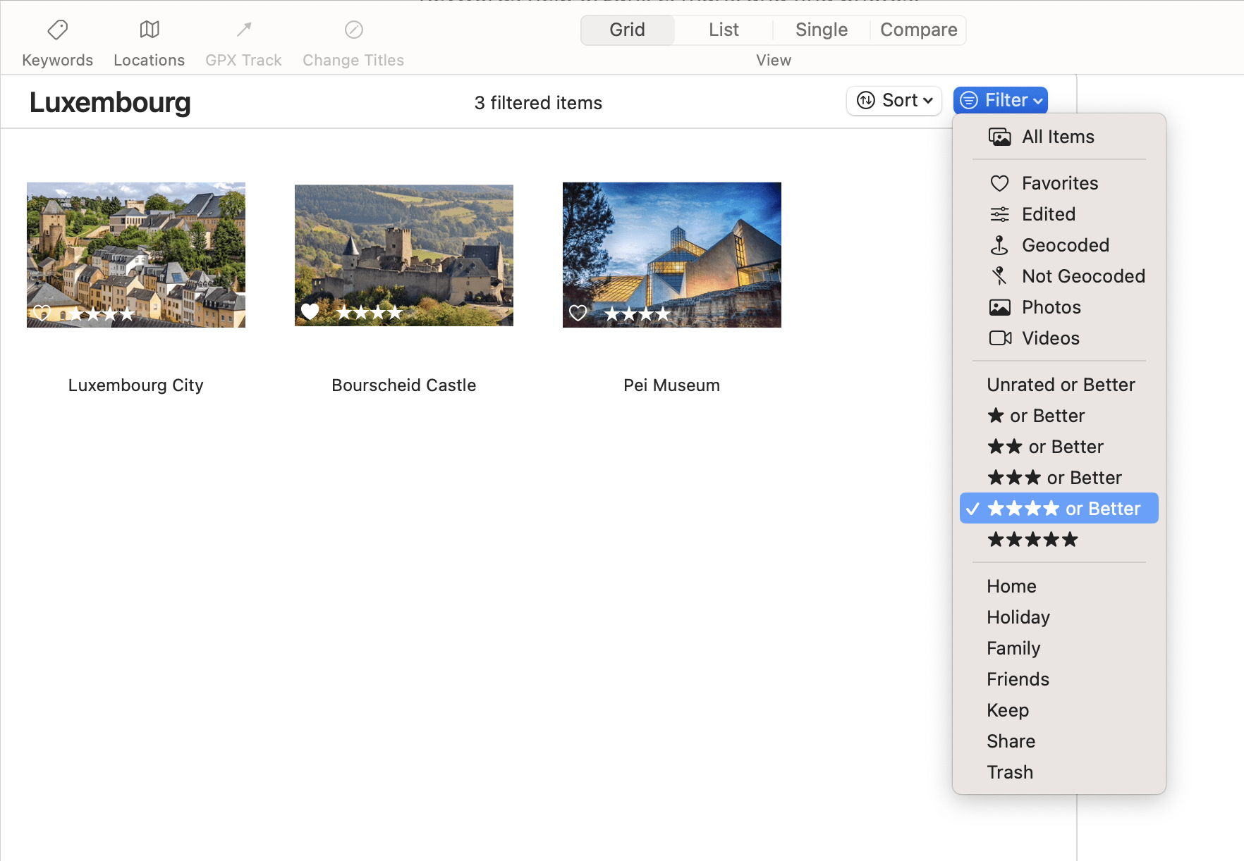Show only Videos
Image resolution: width=1244 pixels, height=861 pixels.
[1059, 338]
